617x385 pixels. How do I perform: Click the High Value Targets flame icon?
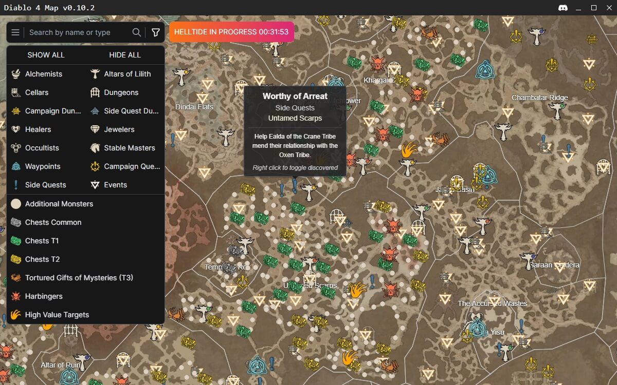click(x=16, y=315)
